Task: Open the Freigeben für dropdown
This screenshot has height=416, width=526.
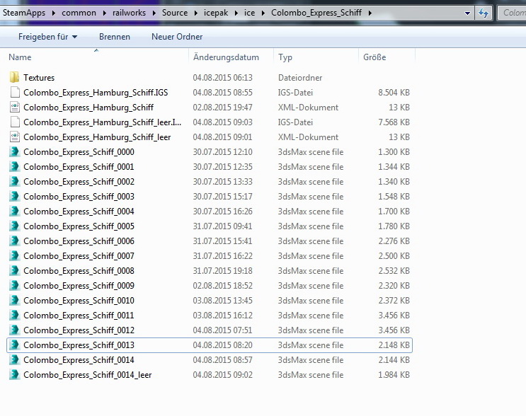Action: pyautogui.click(x=47, y=37)
